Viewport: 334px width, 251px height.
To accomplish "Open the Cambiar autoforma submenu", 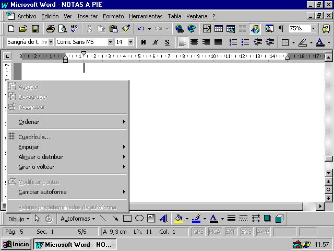I will 68,192.
